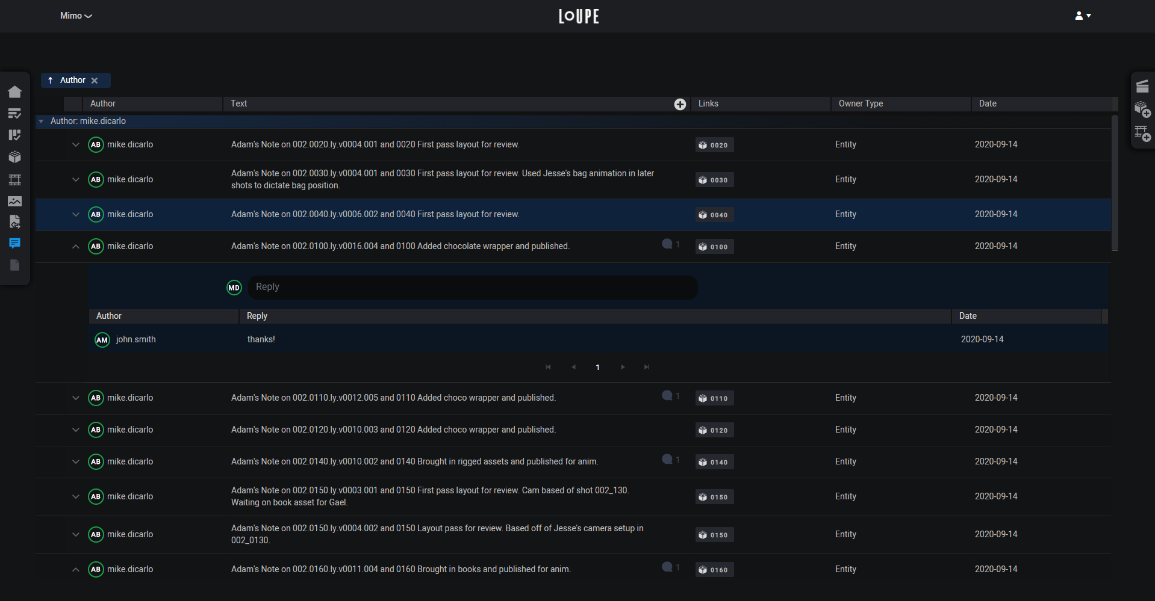Open the Mimo project dropdown
1155x601 pixels.
pos(76,16)
